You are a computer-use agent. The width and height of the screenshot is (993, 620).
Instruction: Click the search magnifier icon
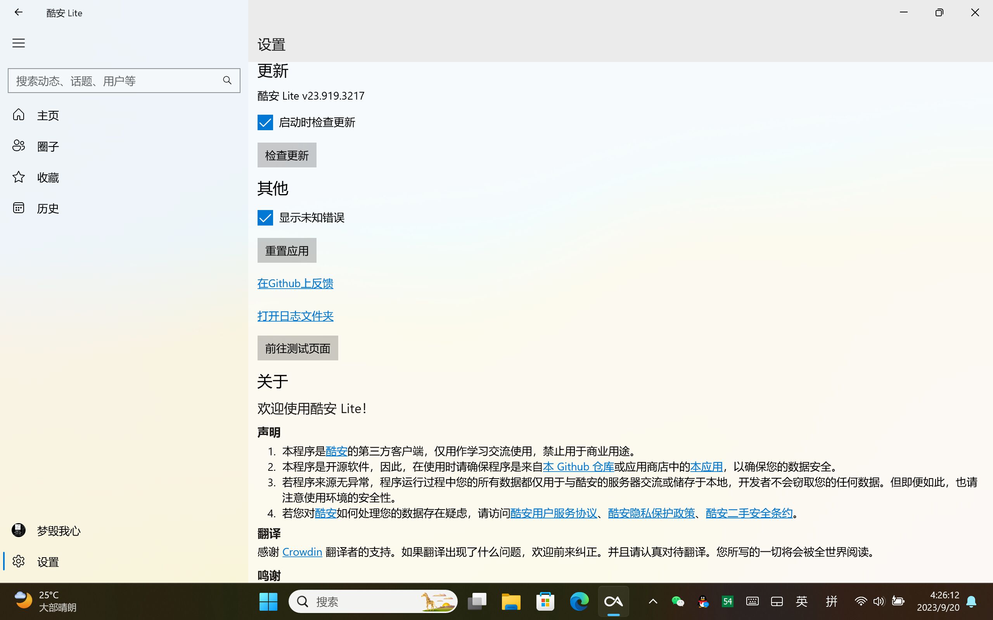[x=227, y=80]
